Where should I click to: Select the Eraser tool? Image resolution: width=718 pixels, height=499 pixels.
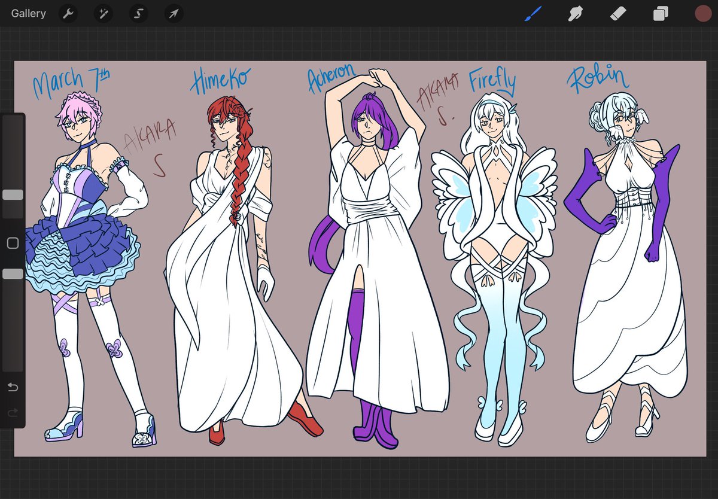[618, 13]
